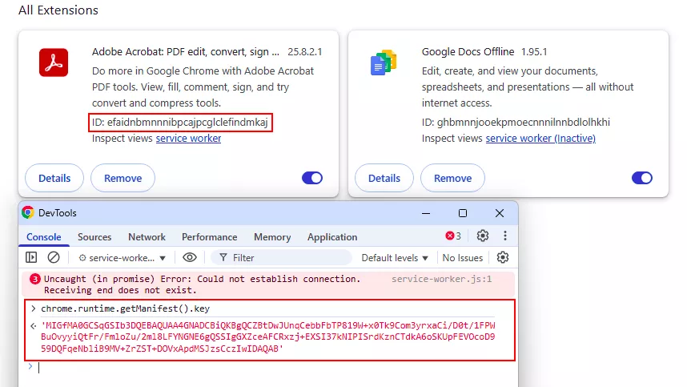Viewport: 687px width, 387px height.
Task: Click the console Filter input field
Action: [x=288, y=258]
